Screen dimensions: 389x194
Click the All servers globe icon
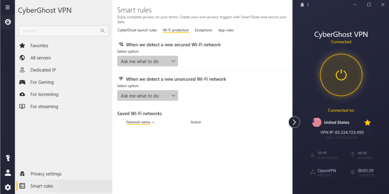(22, 57)
